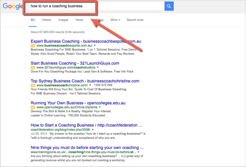The image size is (246, 167).
Task: Click Ad badge beside businesscoachchristine URL
Action: 33,85
